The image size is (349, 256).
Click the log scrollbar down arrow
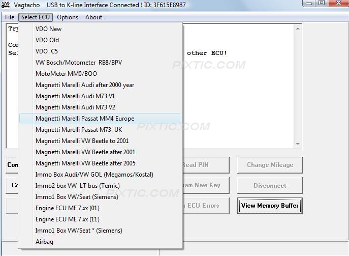click(x=298, y=144)
